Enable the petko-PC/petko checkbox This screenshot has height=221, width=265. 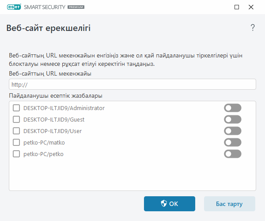click(16, 154)
